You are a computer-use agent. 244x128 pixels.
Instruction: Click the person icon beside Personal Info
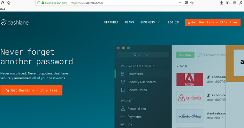(x=123, y=109)
